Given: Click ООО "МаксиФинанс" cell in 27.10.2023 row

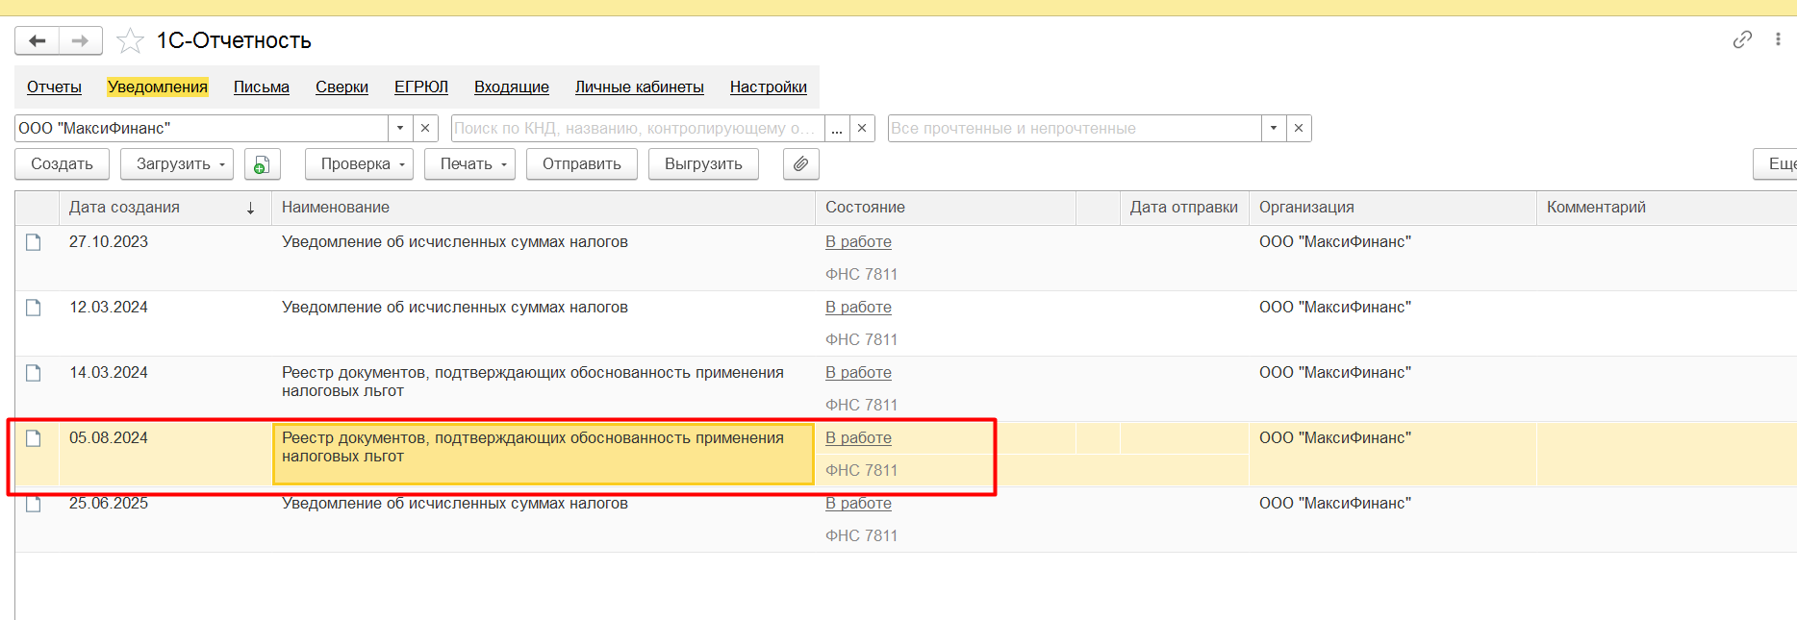Looking at the screenshot, I should coord(1335,242).
